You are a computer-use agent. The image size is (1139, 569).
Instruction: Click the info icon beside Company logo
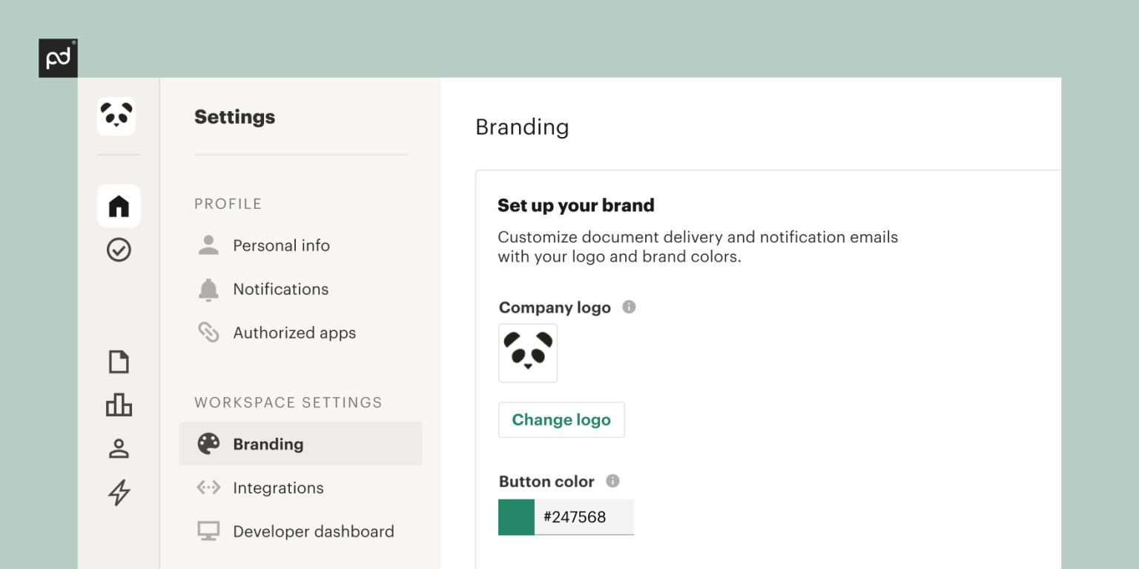[629, 307]
